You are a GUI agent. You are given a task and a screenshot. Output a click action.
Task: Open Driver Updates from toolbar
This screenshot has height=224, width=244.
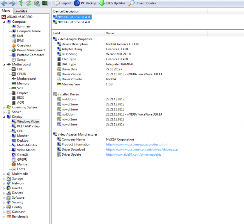coord(142,3)
